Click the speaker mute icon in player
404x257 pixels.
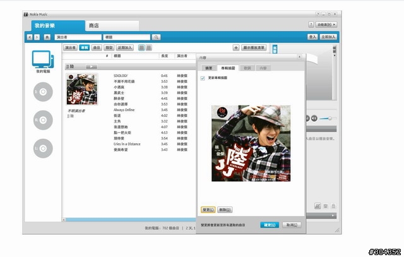[x=314, y=118]
